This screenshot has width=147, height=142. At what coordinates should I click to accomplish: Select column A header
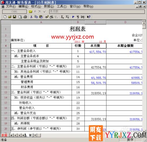click(41, 22)
